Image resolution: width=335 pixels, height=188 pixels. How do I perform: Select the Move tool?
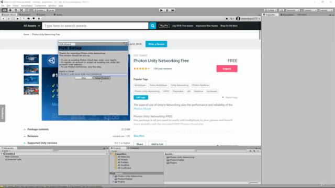pos(10,10)
